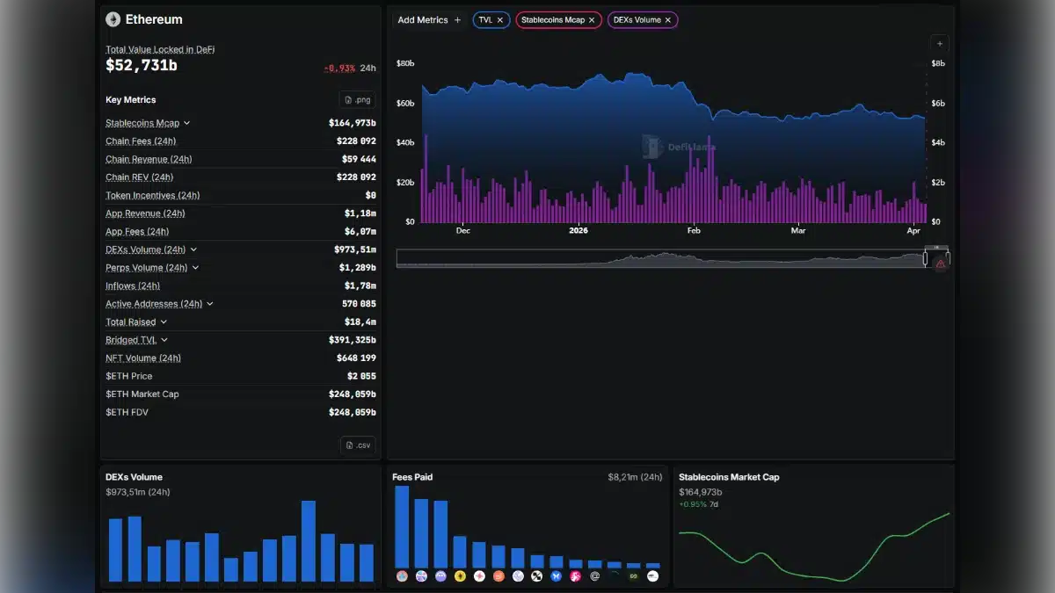Export the metrics table as .csv
Screen dimensions: 1055x593
pos(359,445)
